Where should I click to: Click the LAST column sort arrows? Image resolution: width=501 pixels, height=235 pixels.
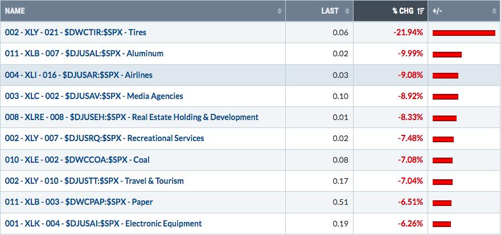click(347, 11)
